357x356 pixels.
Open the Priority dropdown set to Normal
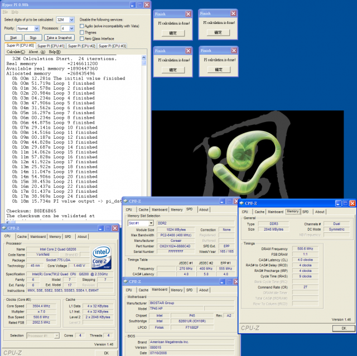point(36,28)
